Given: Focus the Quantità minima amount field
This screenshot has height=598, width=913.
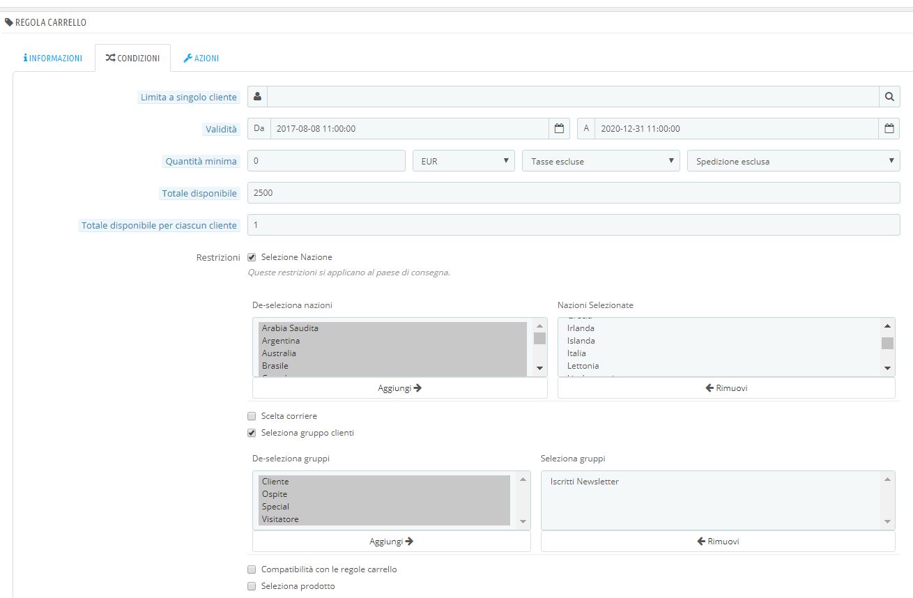Looking at the screenshot, I should pos(326,161).
